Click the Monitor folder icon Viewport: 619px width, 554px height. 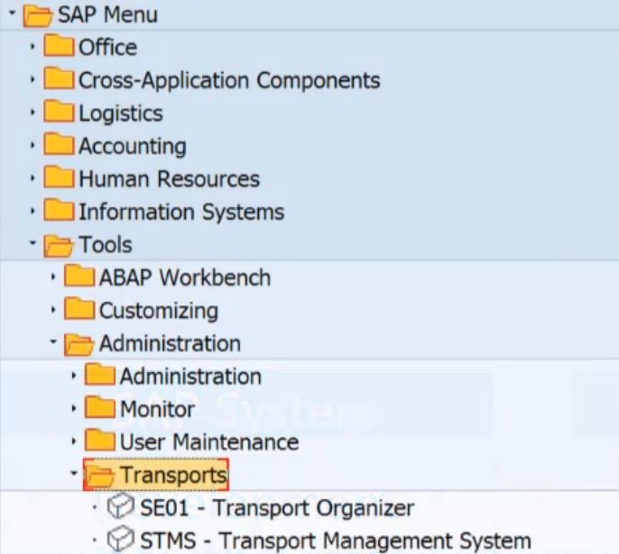click(x=99, y=408)
